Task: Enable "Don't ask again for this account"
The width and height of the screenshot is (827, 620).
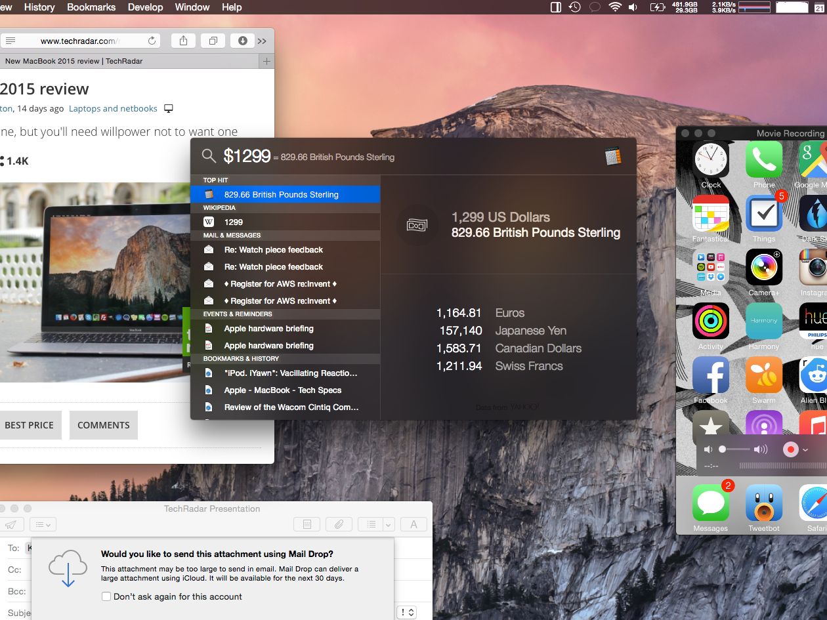Action: 106,596
